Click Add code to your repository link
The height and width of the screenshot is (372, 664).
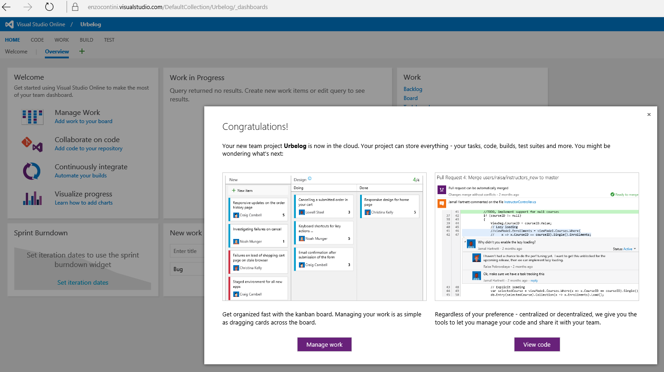click(x=88, y=148)
